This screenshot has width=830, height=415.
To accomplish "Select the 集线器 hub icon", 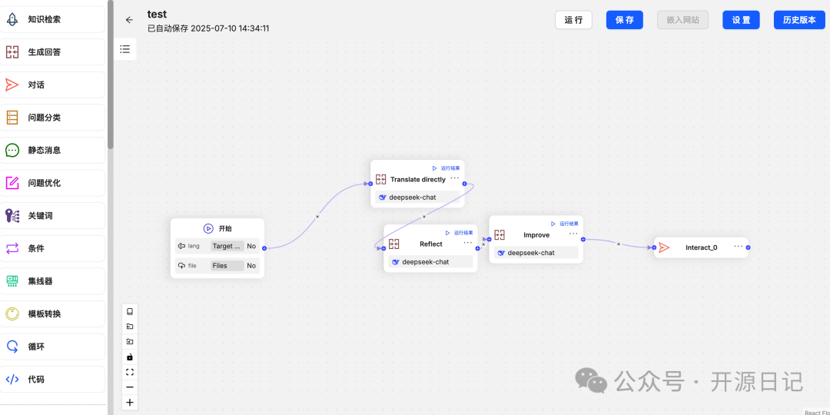I will [x=12, y=281].
